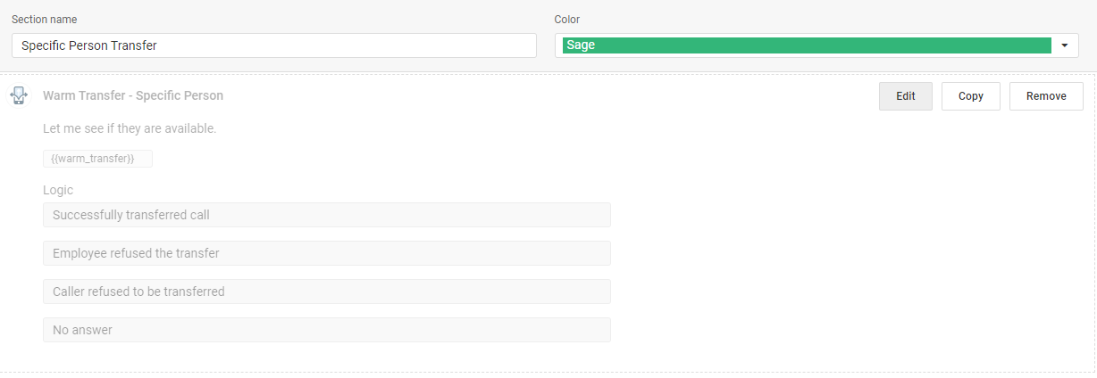Click the warm transfer block icon

pyautogui.click(x=20, y=95)
